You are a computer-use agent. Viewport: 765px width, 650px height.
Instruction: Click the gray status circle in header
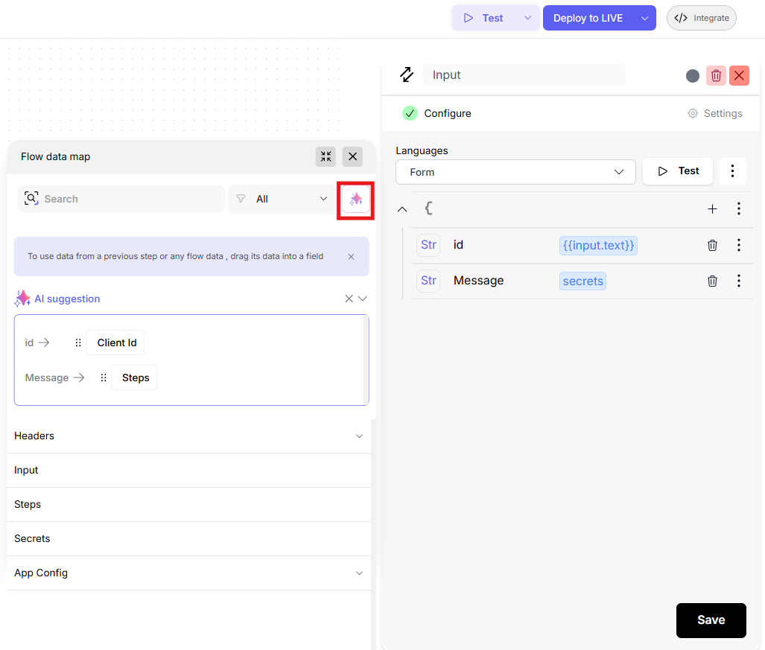tap(693, 75)
